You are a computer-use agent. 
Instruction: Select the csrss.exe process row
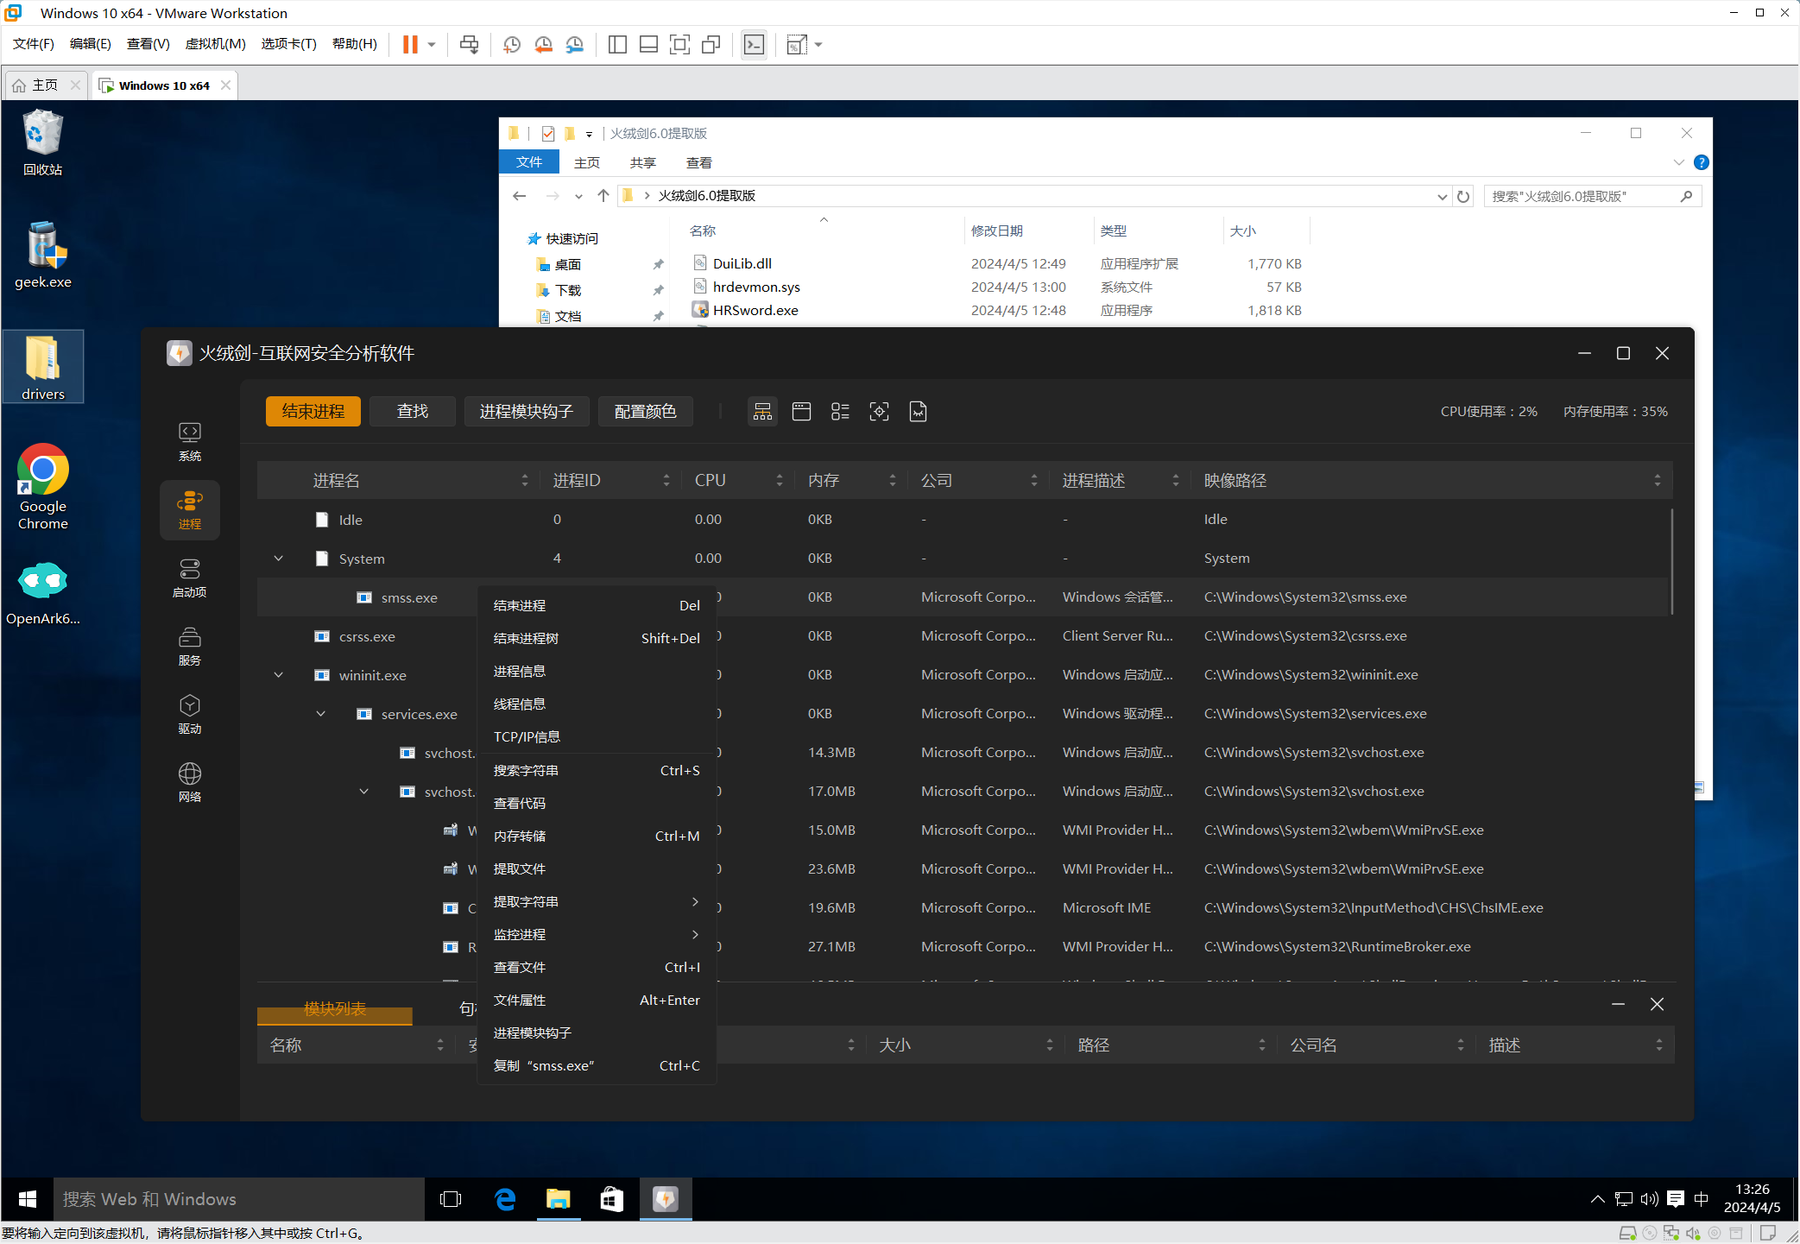tap(964, 636)
